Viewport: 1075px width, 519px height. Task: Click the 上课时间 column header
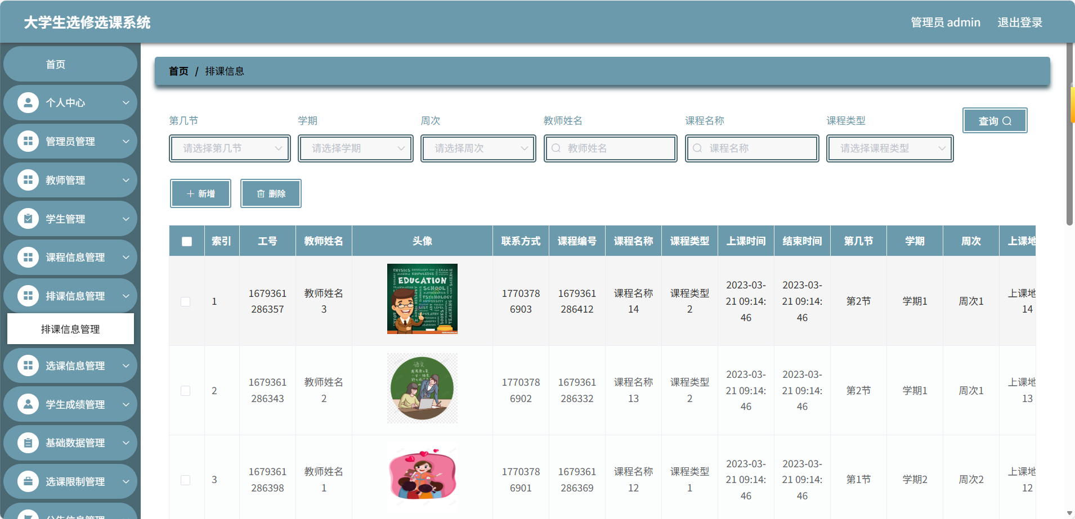click(746, 241)
